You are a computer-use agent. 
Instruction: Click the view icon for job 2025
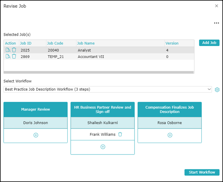pyautogui.click(x=8, y=50)
